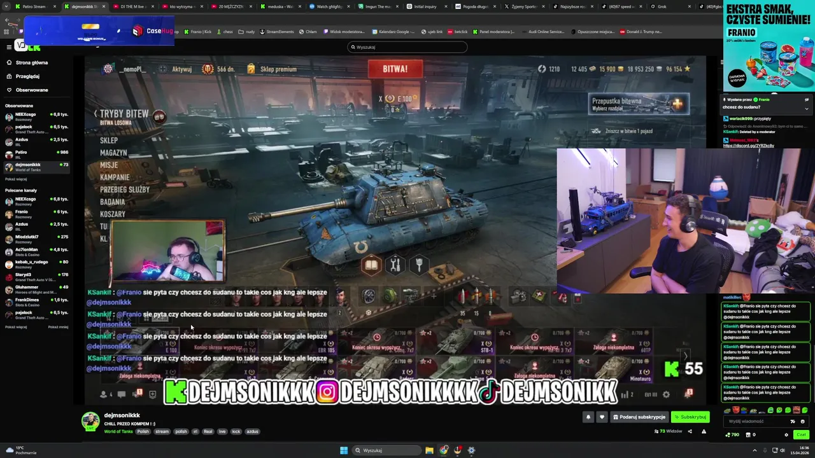The image size is (815, 458).
Task: Open the chat emote picker smiley
Action: (802, 421)
